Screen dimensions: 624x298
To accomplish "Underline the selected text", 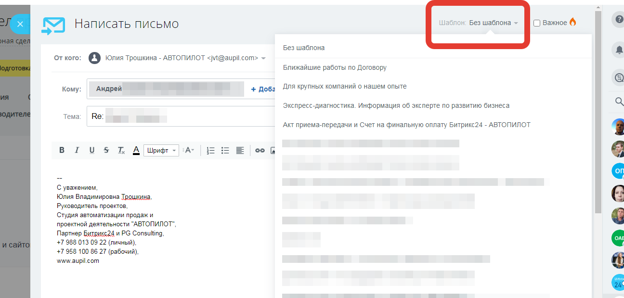I will (x=91, y=150).
